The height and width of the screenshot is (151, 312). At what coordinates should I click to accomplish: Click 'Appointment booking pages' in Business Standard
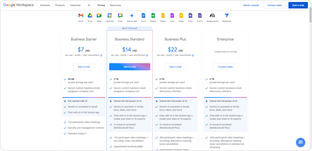pyautogui.click(x=128, y=146)
